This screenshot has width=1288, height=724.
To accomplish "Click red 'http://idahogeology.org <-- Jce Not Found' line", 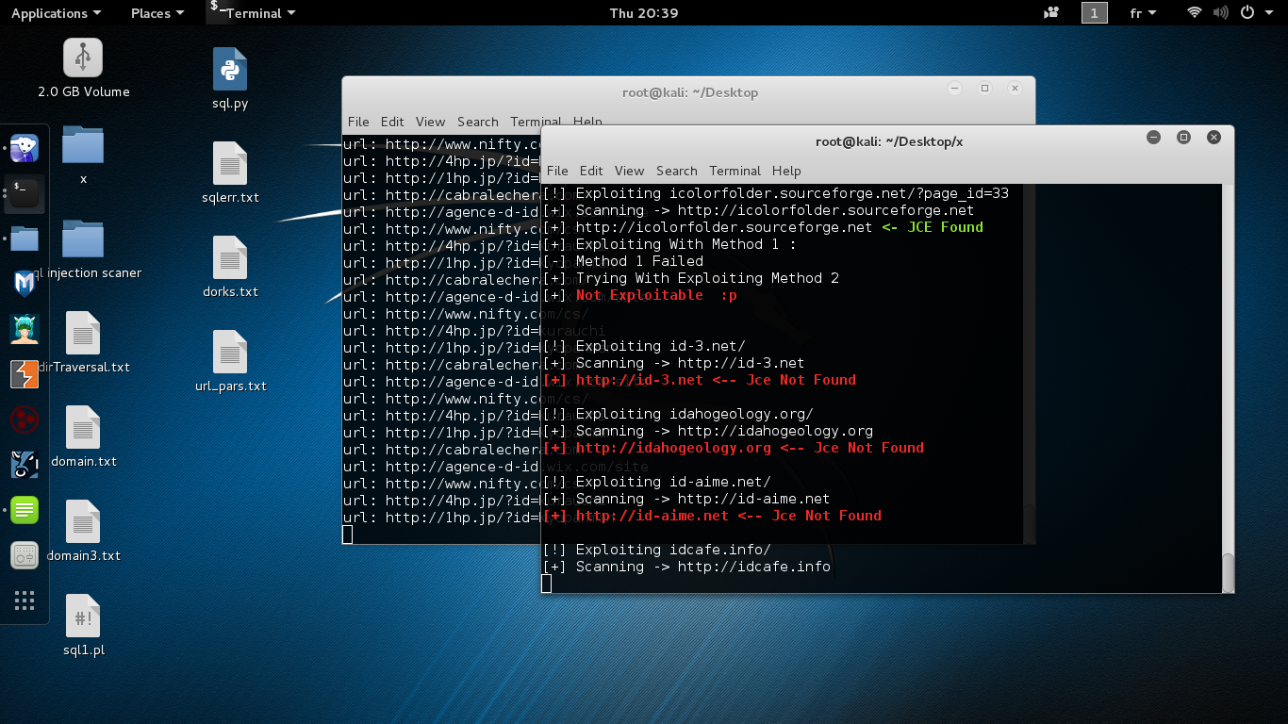I will (734, 448).
